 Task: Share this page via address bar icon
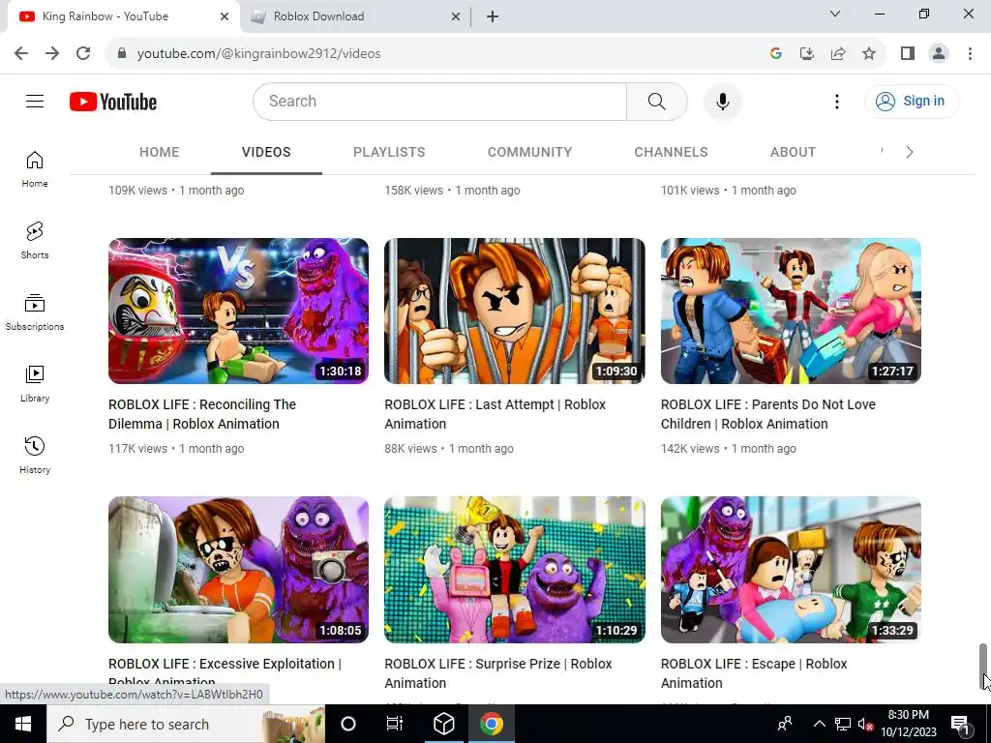pyautogui.click(x=838, y=54)
